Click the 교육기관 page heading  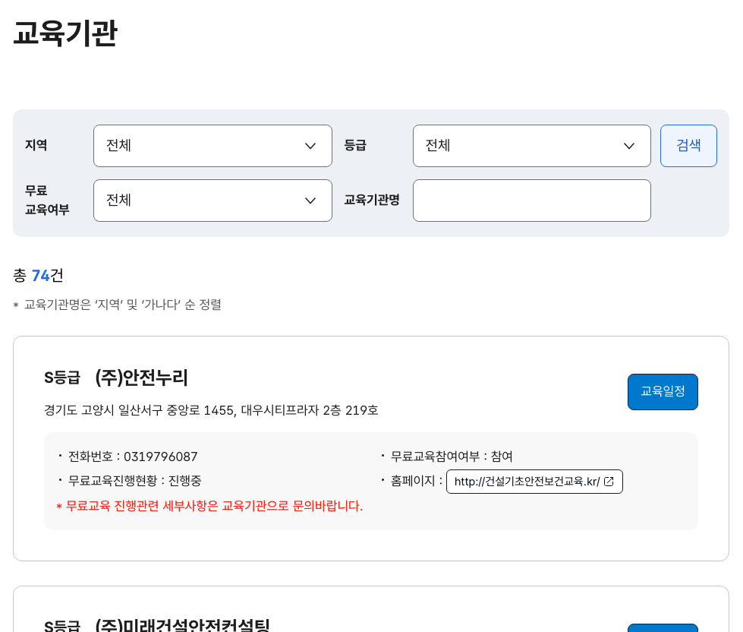(65, 33)
